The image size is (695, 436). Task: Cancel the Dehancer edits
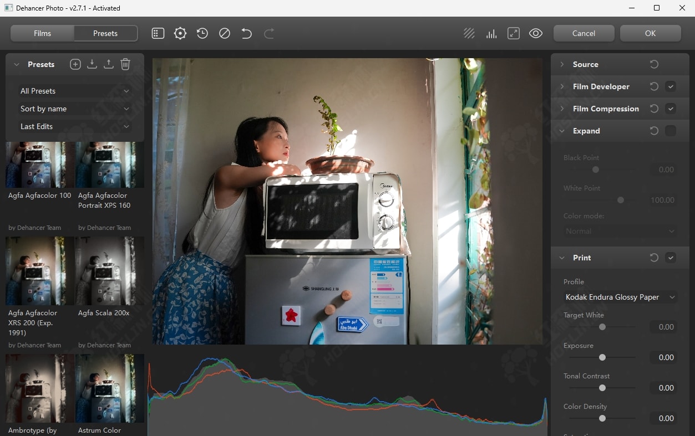click(x=584, y=33)
